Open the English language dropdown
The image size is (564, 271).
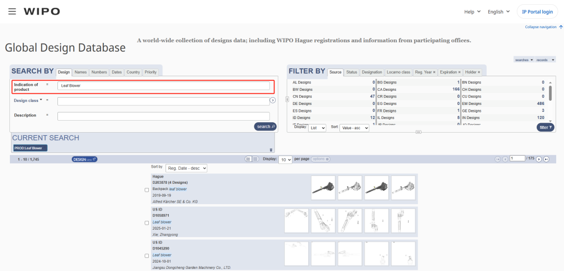pyautogui.click(x=499, y=11)
